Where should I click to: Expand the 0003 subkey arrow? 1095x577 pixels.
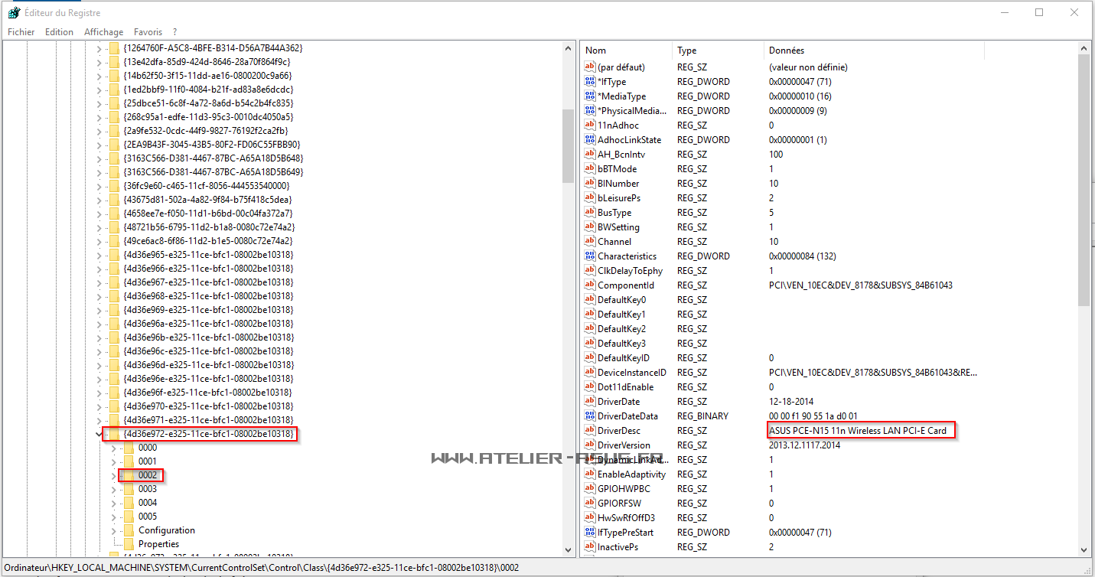(114, 489)
